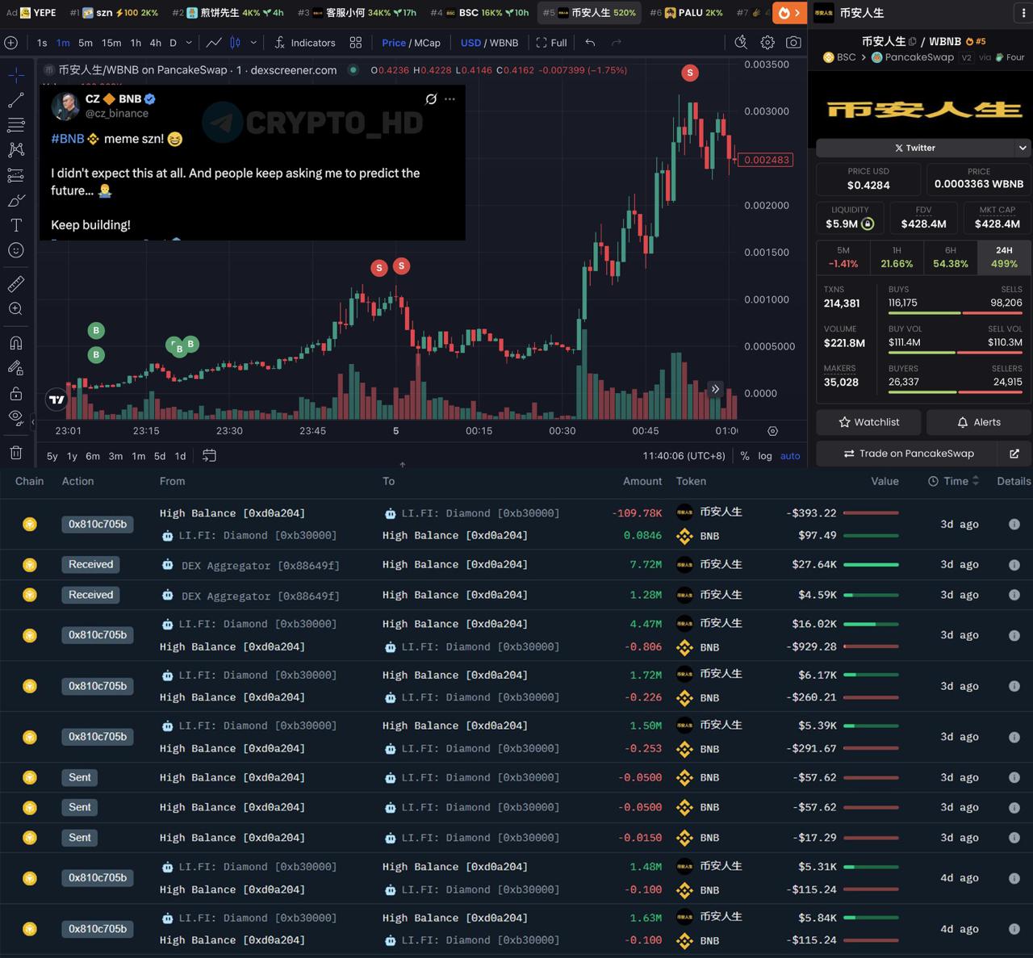The image size is (1033, 958).
Task: Hide all drawings with the eye icon
Action: point(16,418)
